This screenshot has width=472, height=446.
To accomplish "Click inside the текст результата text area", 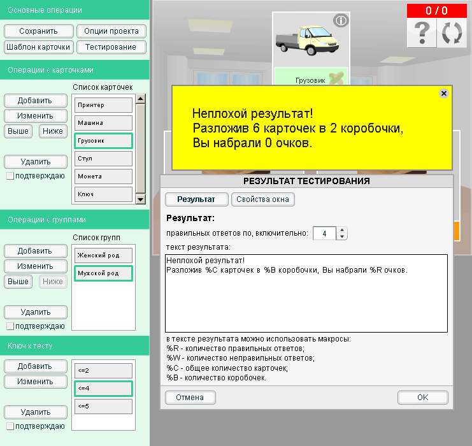I will pyautogui.click(x=306, y=293).
